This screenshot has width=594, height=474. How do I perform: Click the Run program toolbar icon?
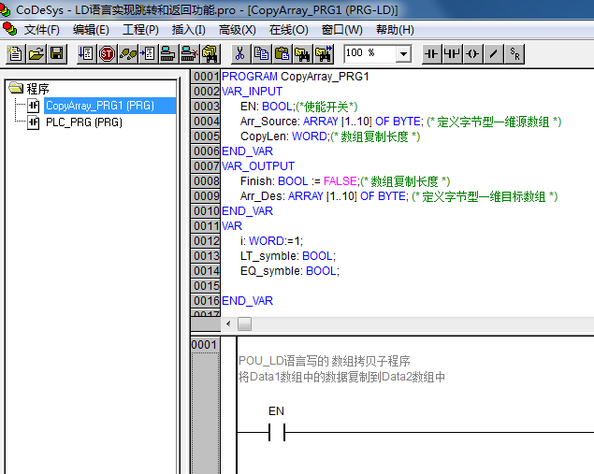pos(86,54)
